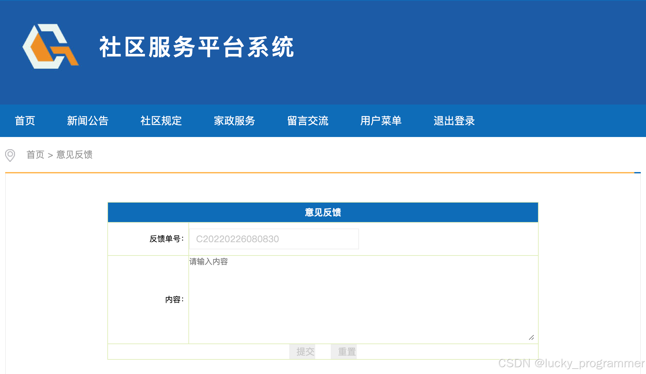This screenshot has height=374, width=646.
Task: Click the location pin breadcrumb icon
Action: click(10, 155)
